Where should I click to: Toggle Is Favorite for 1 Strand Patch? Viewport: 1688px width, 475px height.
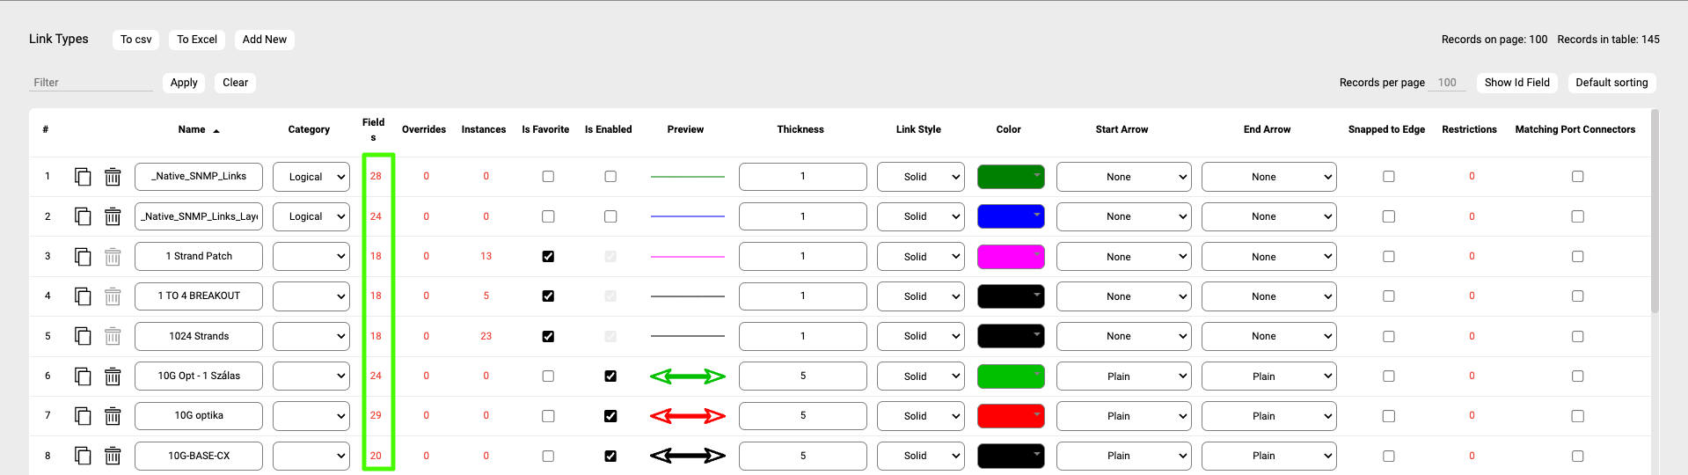(548, 257)
